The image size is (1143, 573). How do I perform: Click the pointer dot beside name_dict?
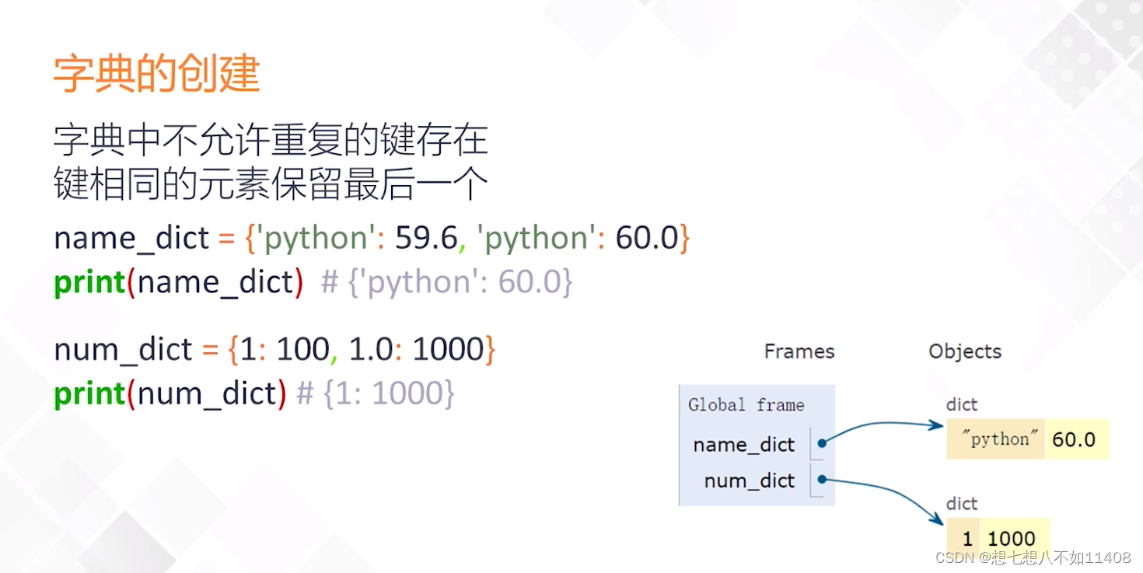coord(822,444)
